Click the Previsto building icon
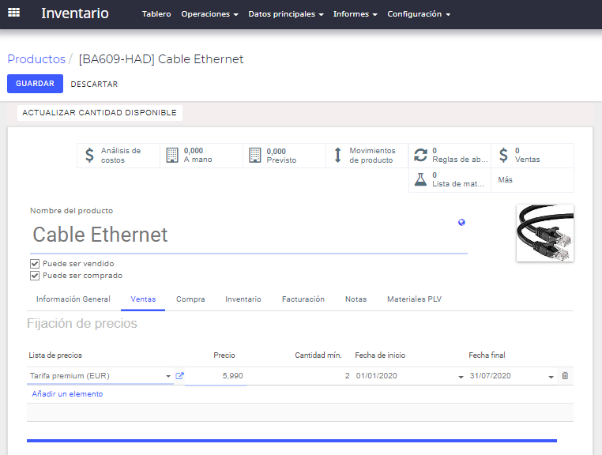Image resolution: width=602 pixels, height=455 pixels. coord(255,155)
